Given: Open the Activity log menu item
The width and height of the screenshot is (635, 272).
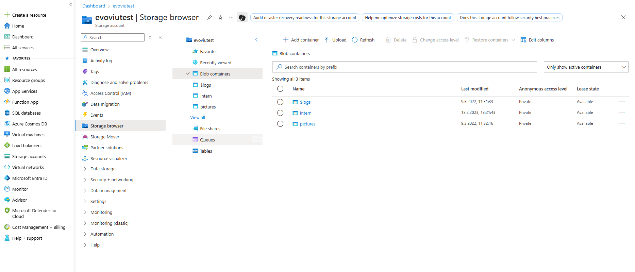Looking at the screenshot, I should pyautogui.click(x=101, y=61).
